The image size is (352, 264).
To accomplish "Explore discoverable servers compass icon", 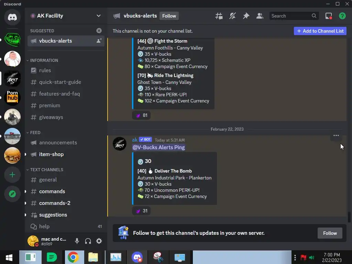I will [12, 194].
